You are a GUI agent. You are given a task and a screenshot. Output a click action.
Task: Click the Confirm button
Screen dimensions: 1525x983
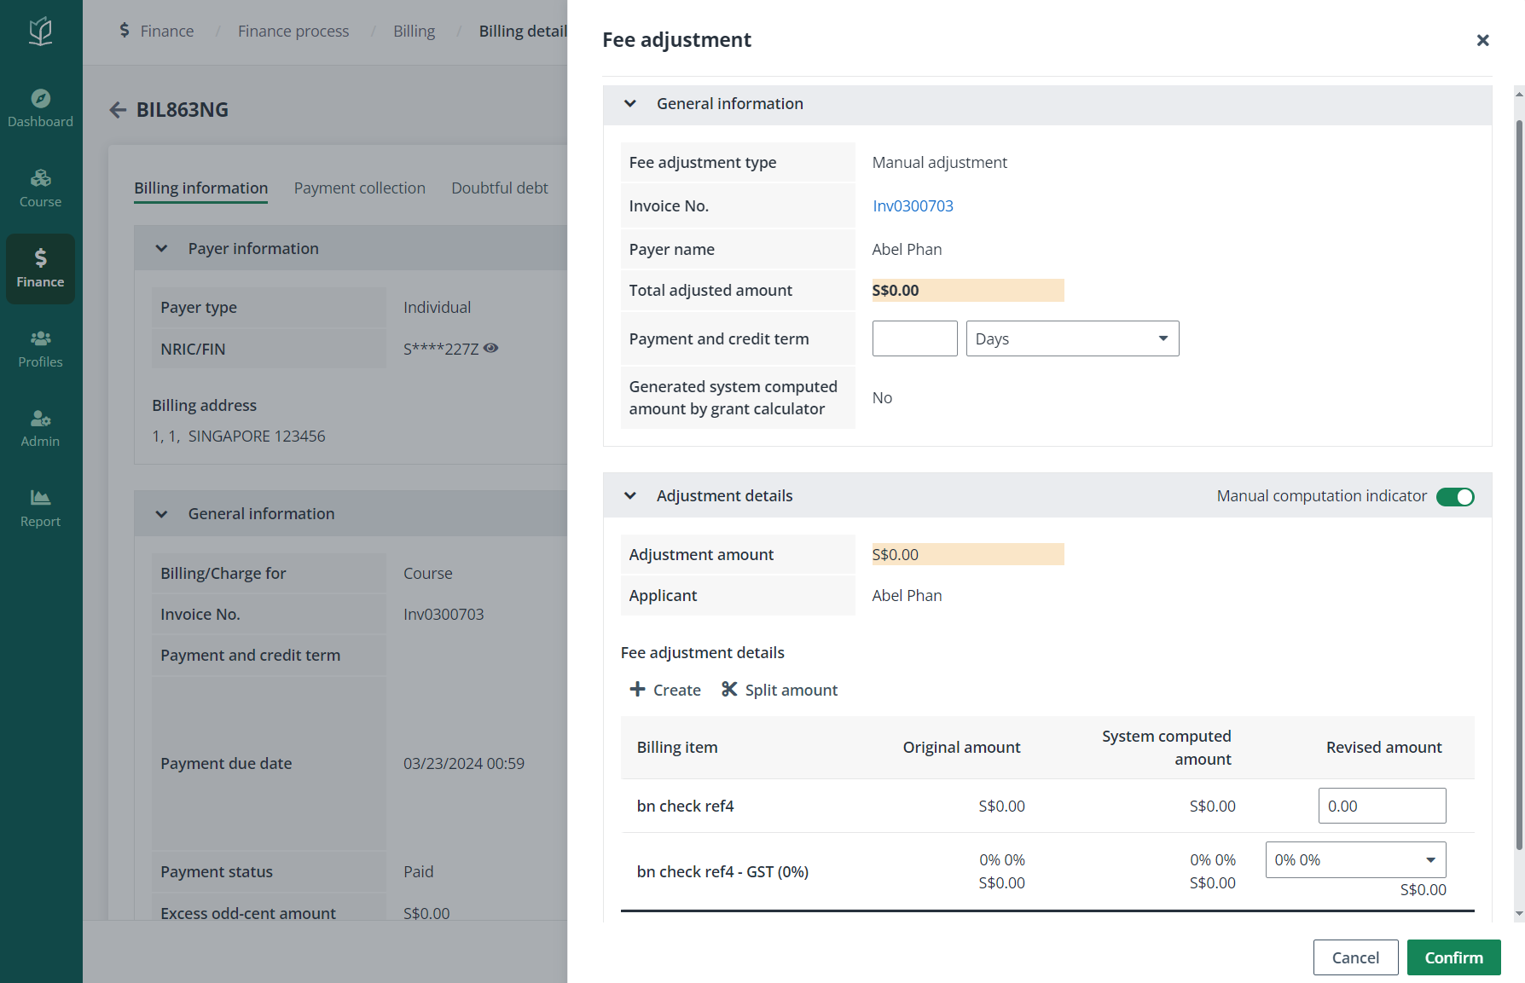point(1453,957)
